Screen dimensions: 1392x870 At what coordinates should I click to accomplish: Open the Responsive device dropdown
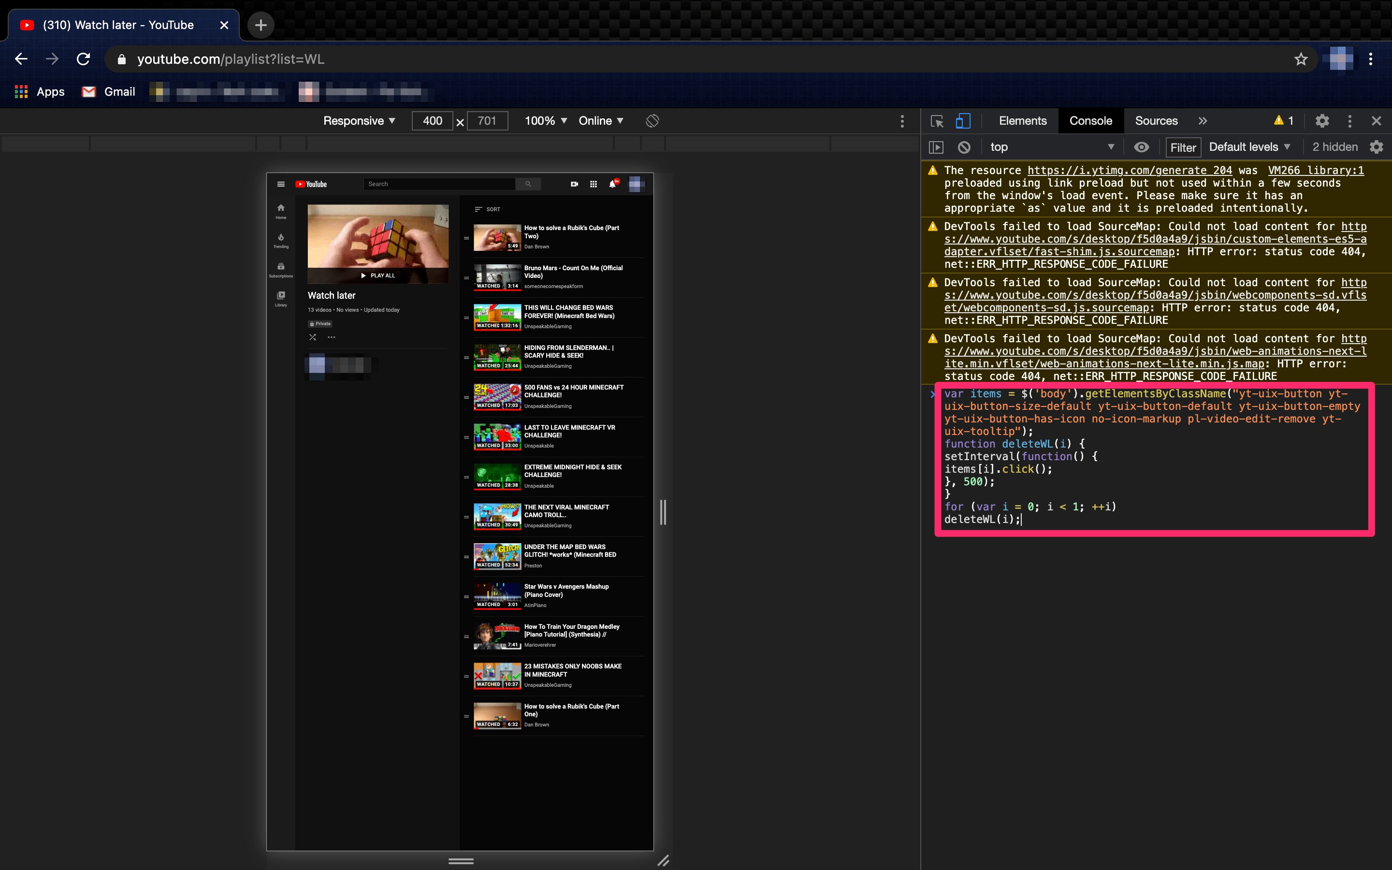pyautogui.click(x=360, y=121)
